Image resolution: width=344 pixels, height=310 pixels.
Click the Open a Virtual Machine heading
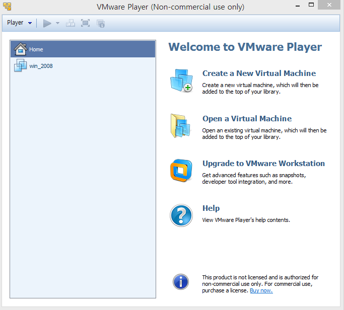pyautogui.click(x=247, y=119)
